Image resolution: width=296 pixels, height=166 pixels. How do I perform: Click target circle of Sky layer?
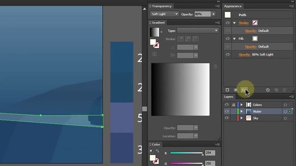pos(285,118)
